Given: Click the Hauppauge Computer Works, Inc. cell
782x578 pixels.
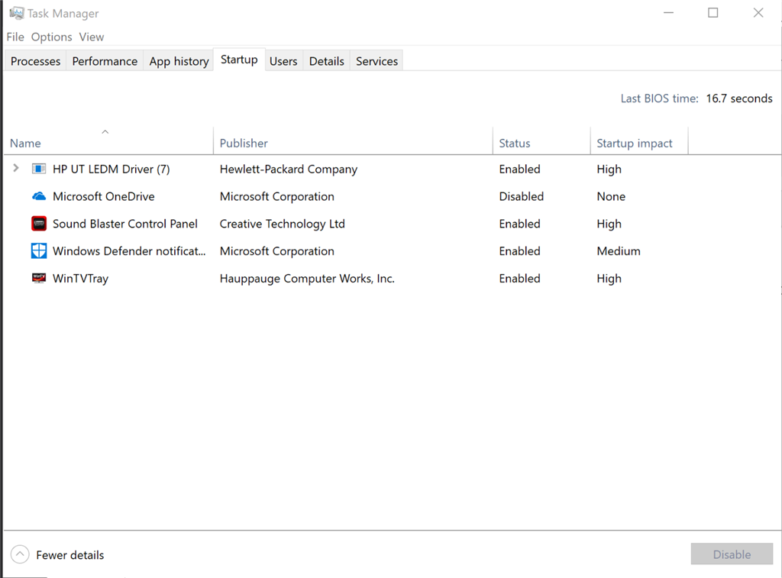Looking at the screenshot, I should click(x=307, y=278).
